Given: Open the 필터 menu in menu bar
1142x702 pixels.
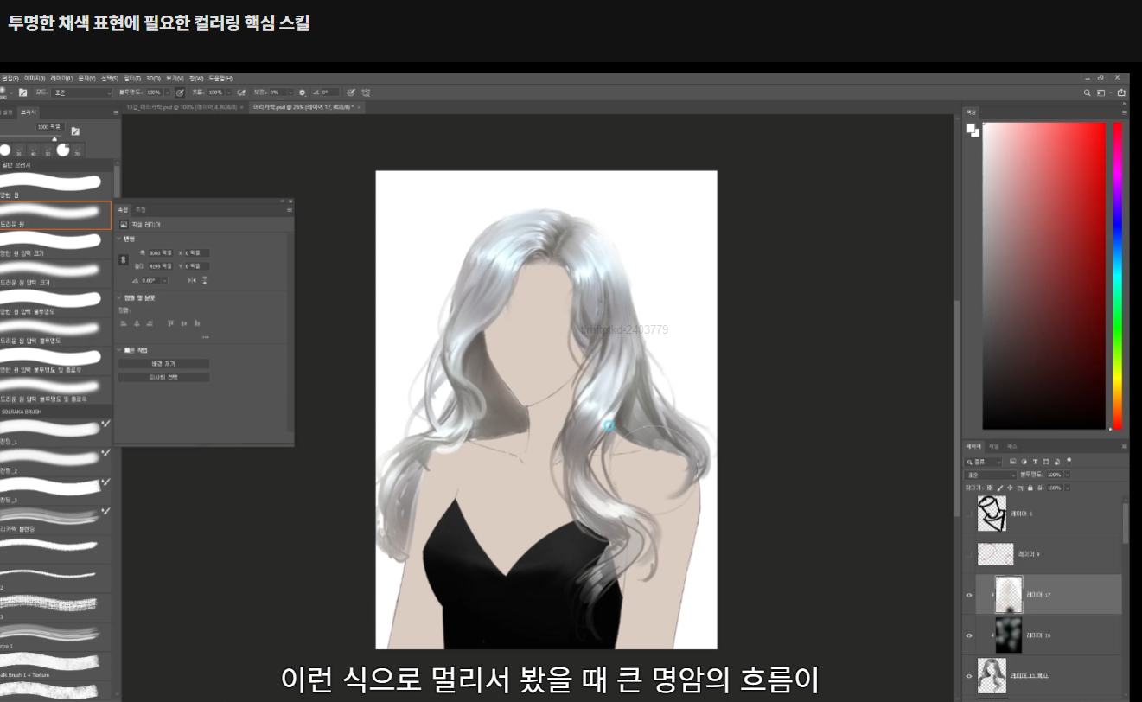Looking at the screenshot, I should [131, 79].
